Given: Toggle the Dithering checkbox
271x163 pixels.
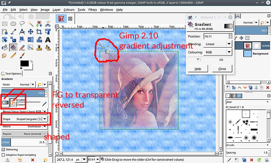Looking at the screenshot, I should coord(3,149).
